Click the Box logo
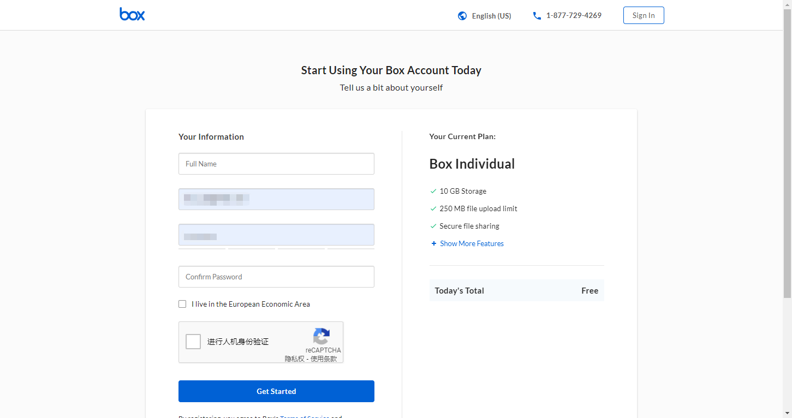Image resolution: width=792 pixels, height=418 pixels. (132, 14)
